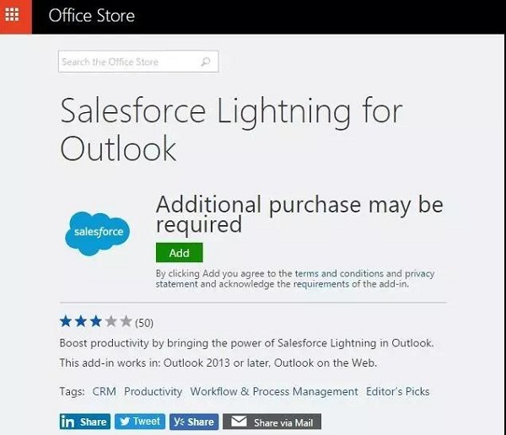Share on Yammer
Image resolution: width=506 pixels, height=435 pixels.
pyautogui.click(x=193, y=422)
